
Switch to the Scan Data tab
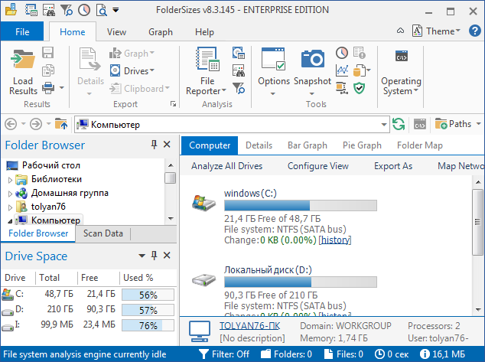103,233
